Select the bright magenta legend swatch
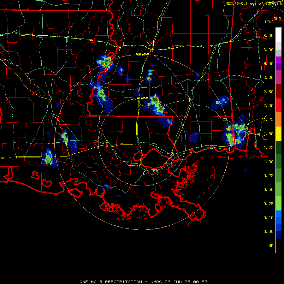The height and width of the screenshot is (284, 284). click(x=279, y=60)
